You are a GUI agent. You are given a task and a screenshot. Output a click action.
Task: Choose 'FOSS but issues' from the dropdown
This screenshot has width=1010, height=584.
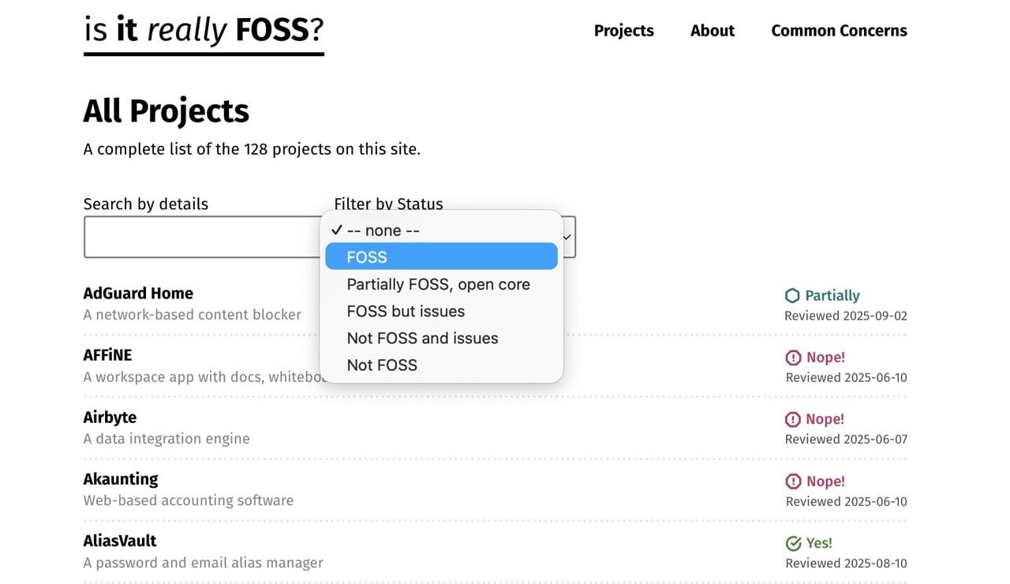tap(406, 311)
